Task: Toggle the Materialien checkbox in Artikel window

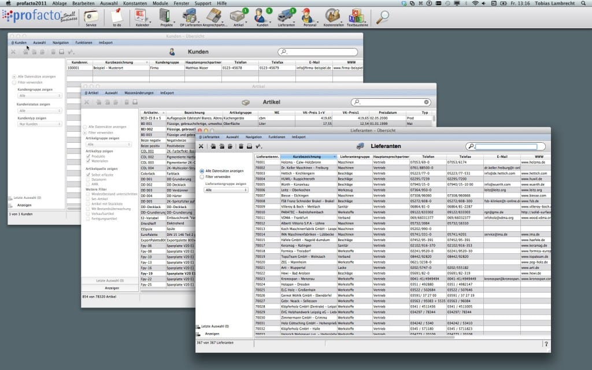Action: [88, 161]
